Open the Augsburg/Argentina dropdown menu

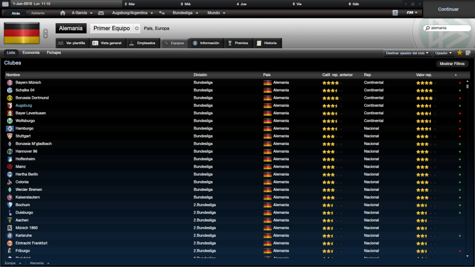tap(132, 13)
